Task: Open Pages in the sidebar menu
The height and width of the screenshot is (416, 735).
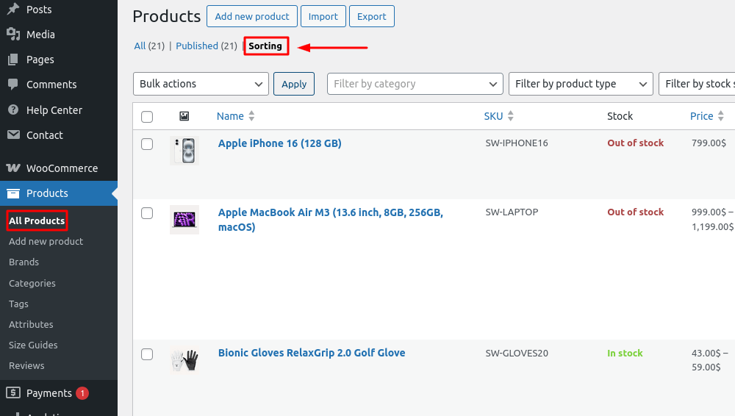Action: 40,60
